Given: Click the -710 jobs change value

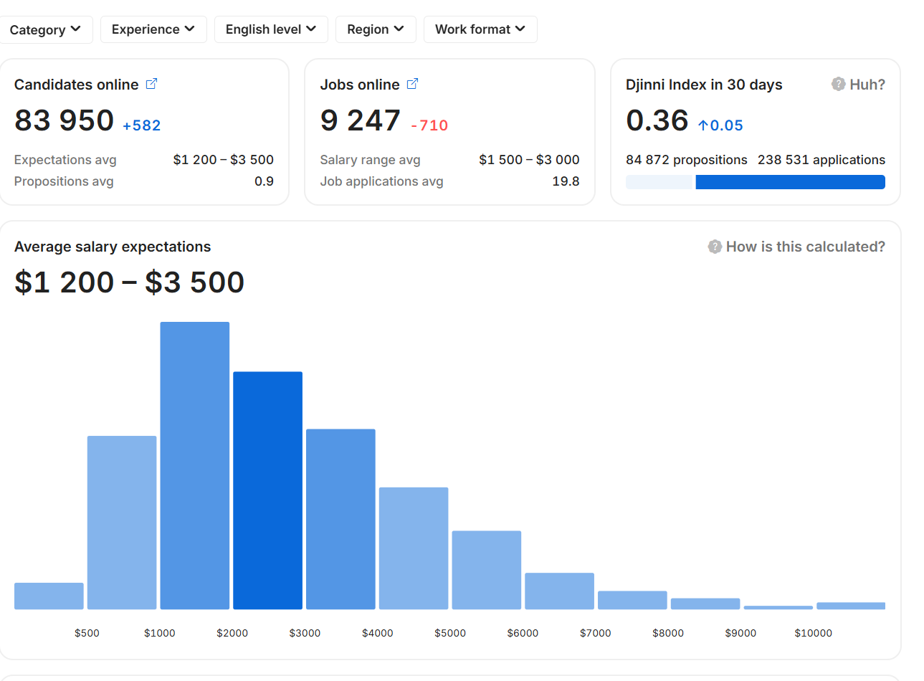Looking at the screenshot, I should point(429,125).
